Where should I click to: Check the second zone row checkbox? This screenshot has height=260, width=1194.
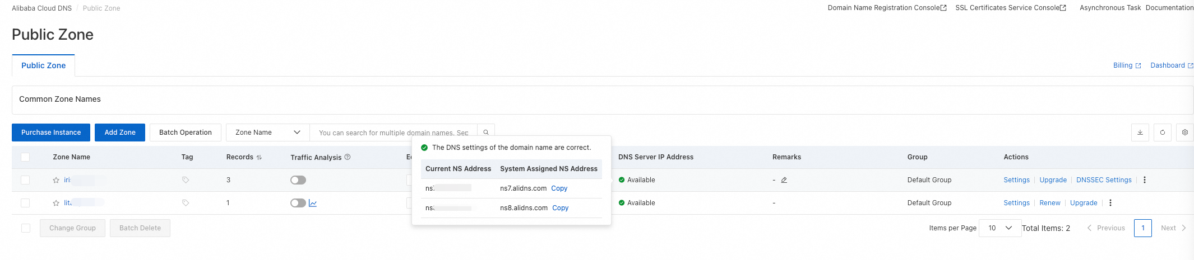pos(25,203)
